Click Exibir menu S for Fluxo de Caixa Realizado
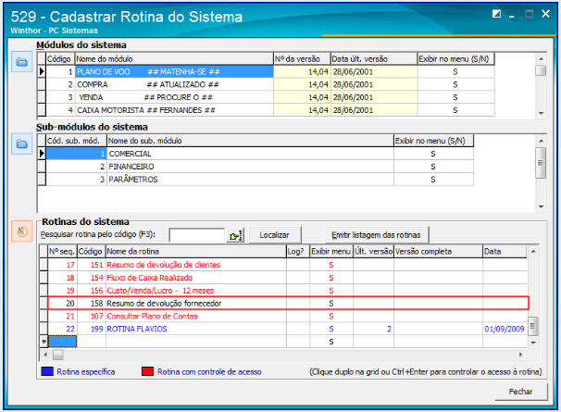 (331, 278)
